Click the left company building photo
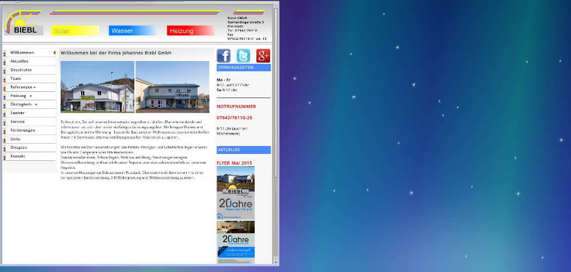 coord(97,87)
